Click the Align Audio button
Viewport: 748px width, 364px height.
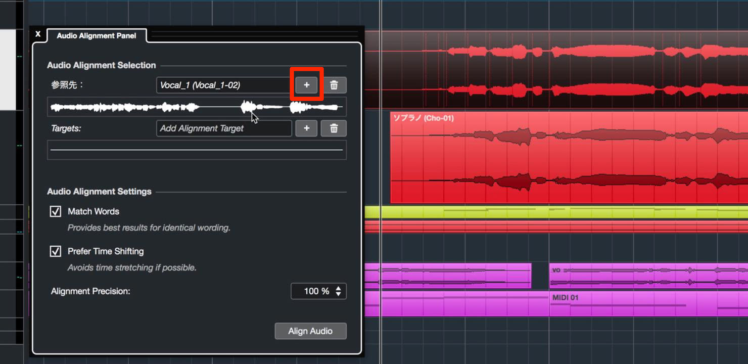[x=310, y=331]
